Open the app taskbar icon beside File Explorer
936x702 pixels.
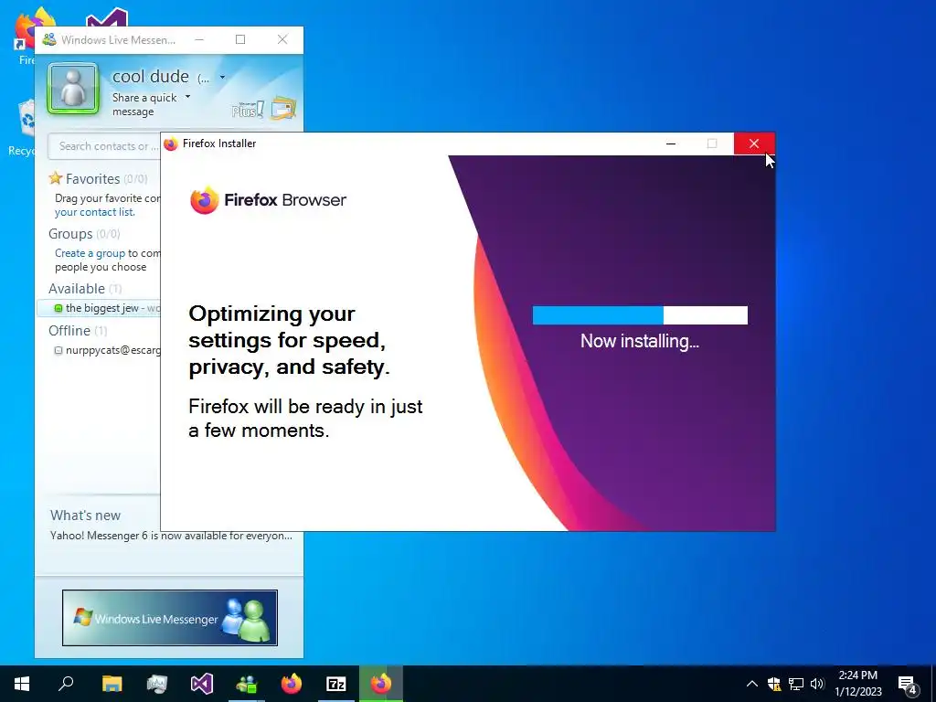click(157, 684)
